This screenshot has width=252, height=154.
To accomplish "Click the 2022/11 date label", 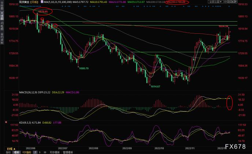I will tap(190, 148).
